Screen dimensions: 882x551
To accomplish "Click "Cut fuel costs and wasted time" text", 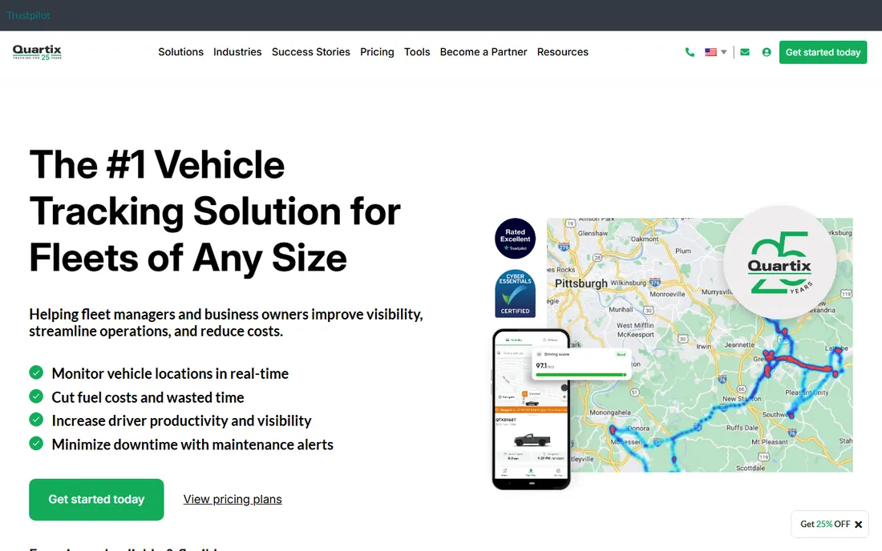I will 148,397.
